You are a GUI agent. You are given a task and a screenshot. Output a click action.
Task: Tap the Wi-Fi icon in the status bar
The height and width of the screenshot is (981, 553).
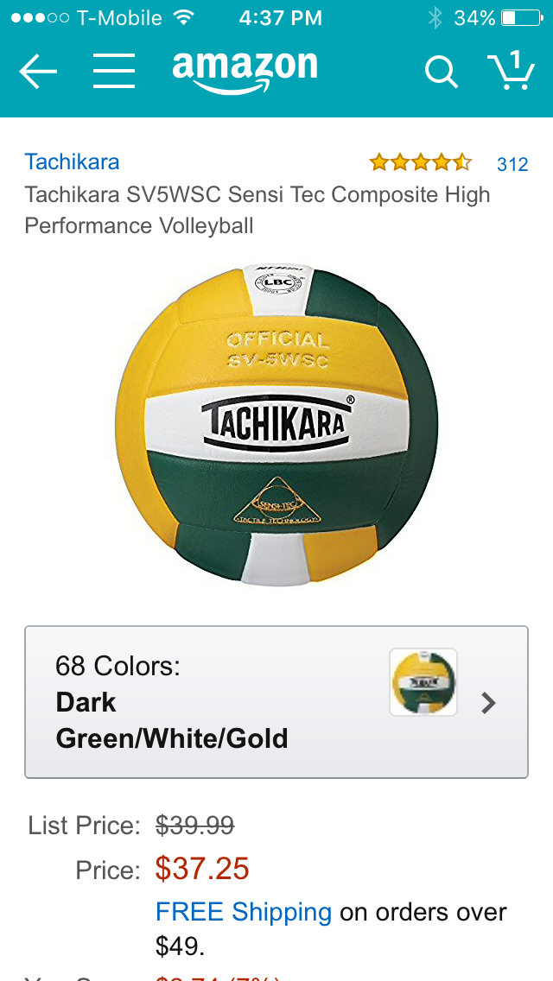pyautogui.click(x=183, y=17)
